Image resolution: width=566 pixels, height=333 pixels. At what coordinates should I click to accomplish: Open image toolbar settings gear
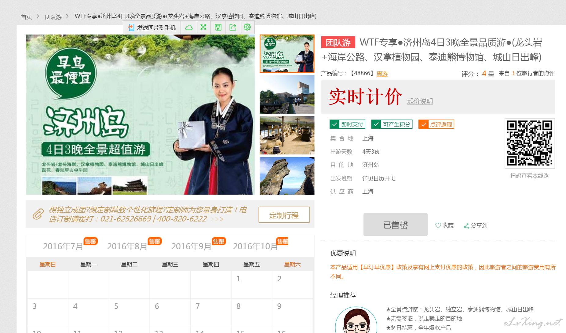tap(247, 27)
